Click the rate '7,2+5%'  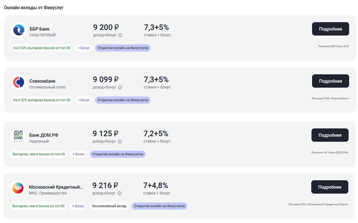pyautogui.click(x=156, y=134)
